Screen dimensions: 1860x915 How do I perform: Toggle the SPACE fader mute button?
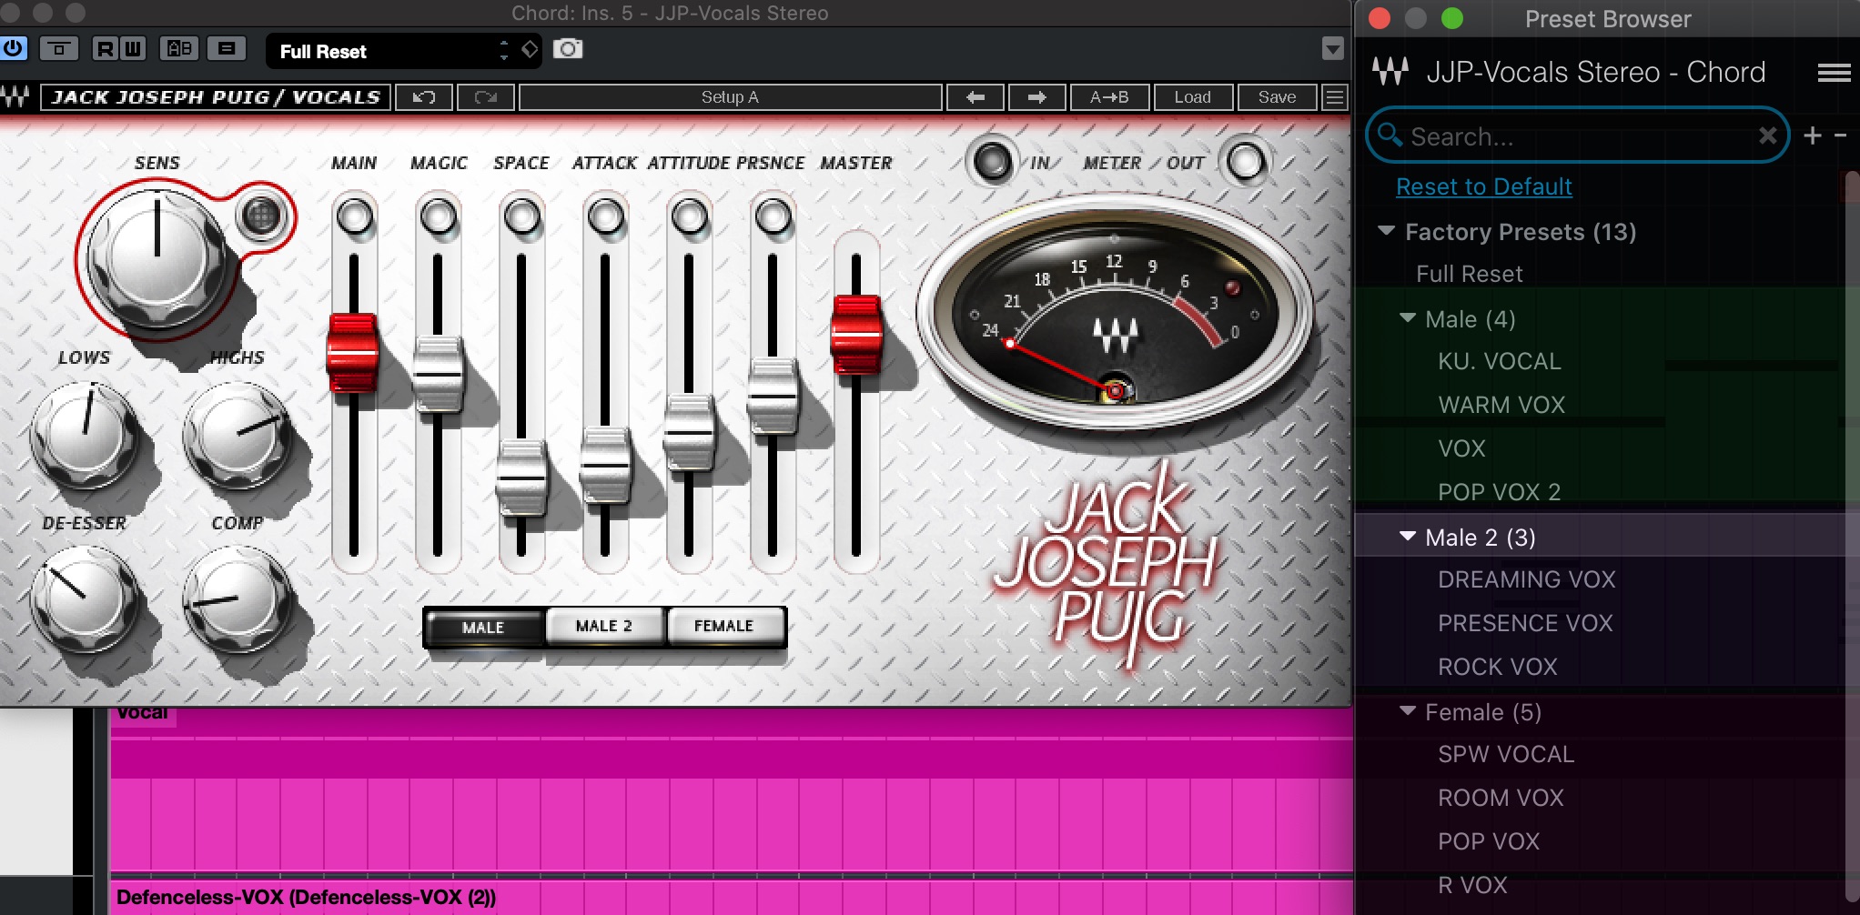[x=522, y=217]
